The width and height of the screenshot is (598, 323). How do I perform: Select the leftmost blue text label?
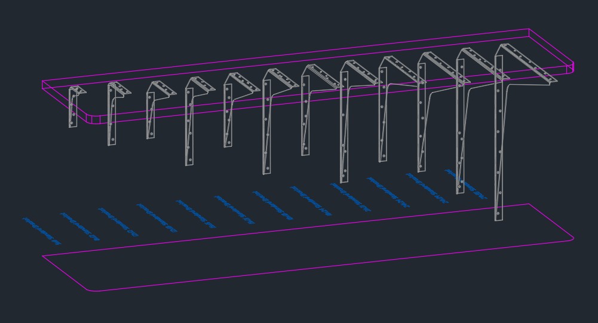coord(42,232)
